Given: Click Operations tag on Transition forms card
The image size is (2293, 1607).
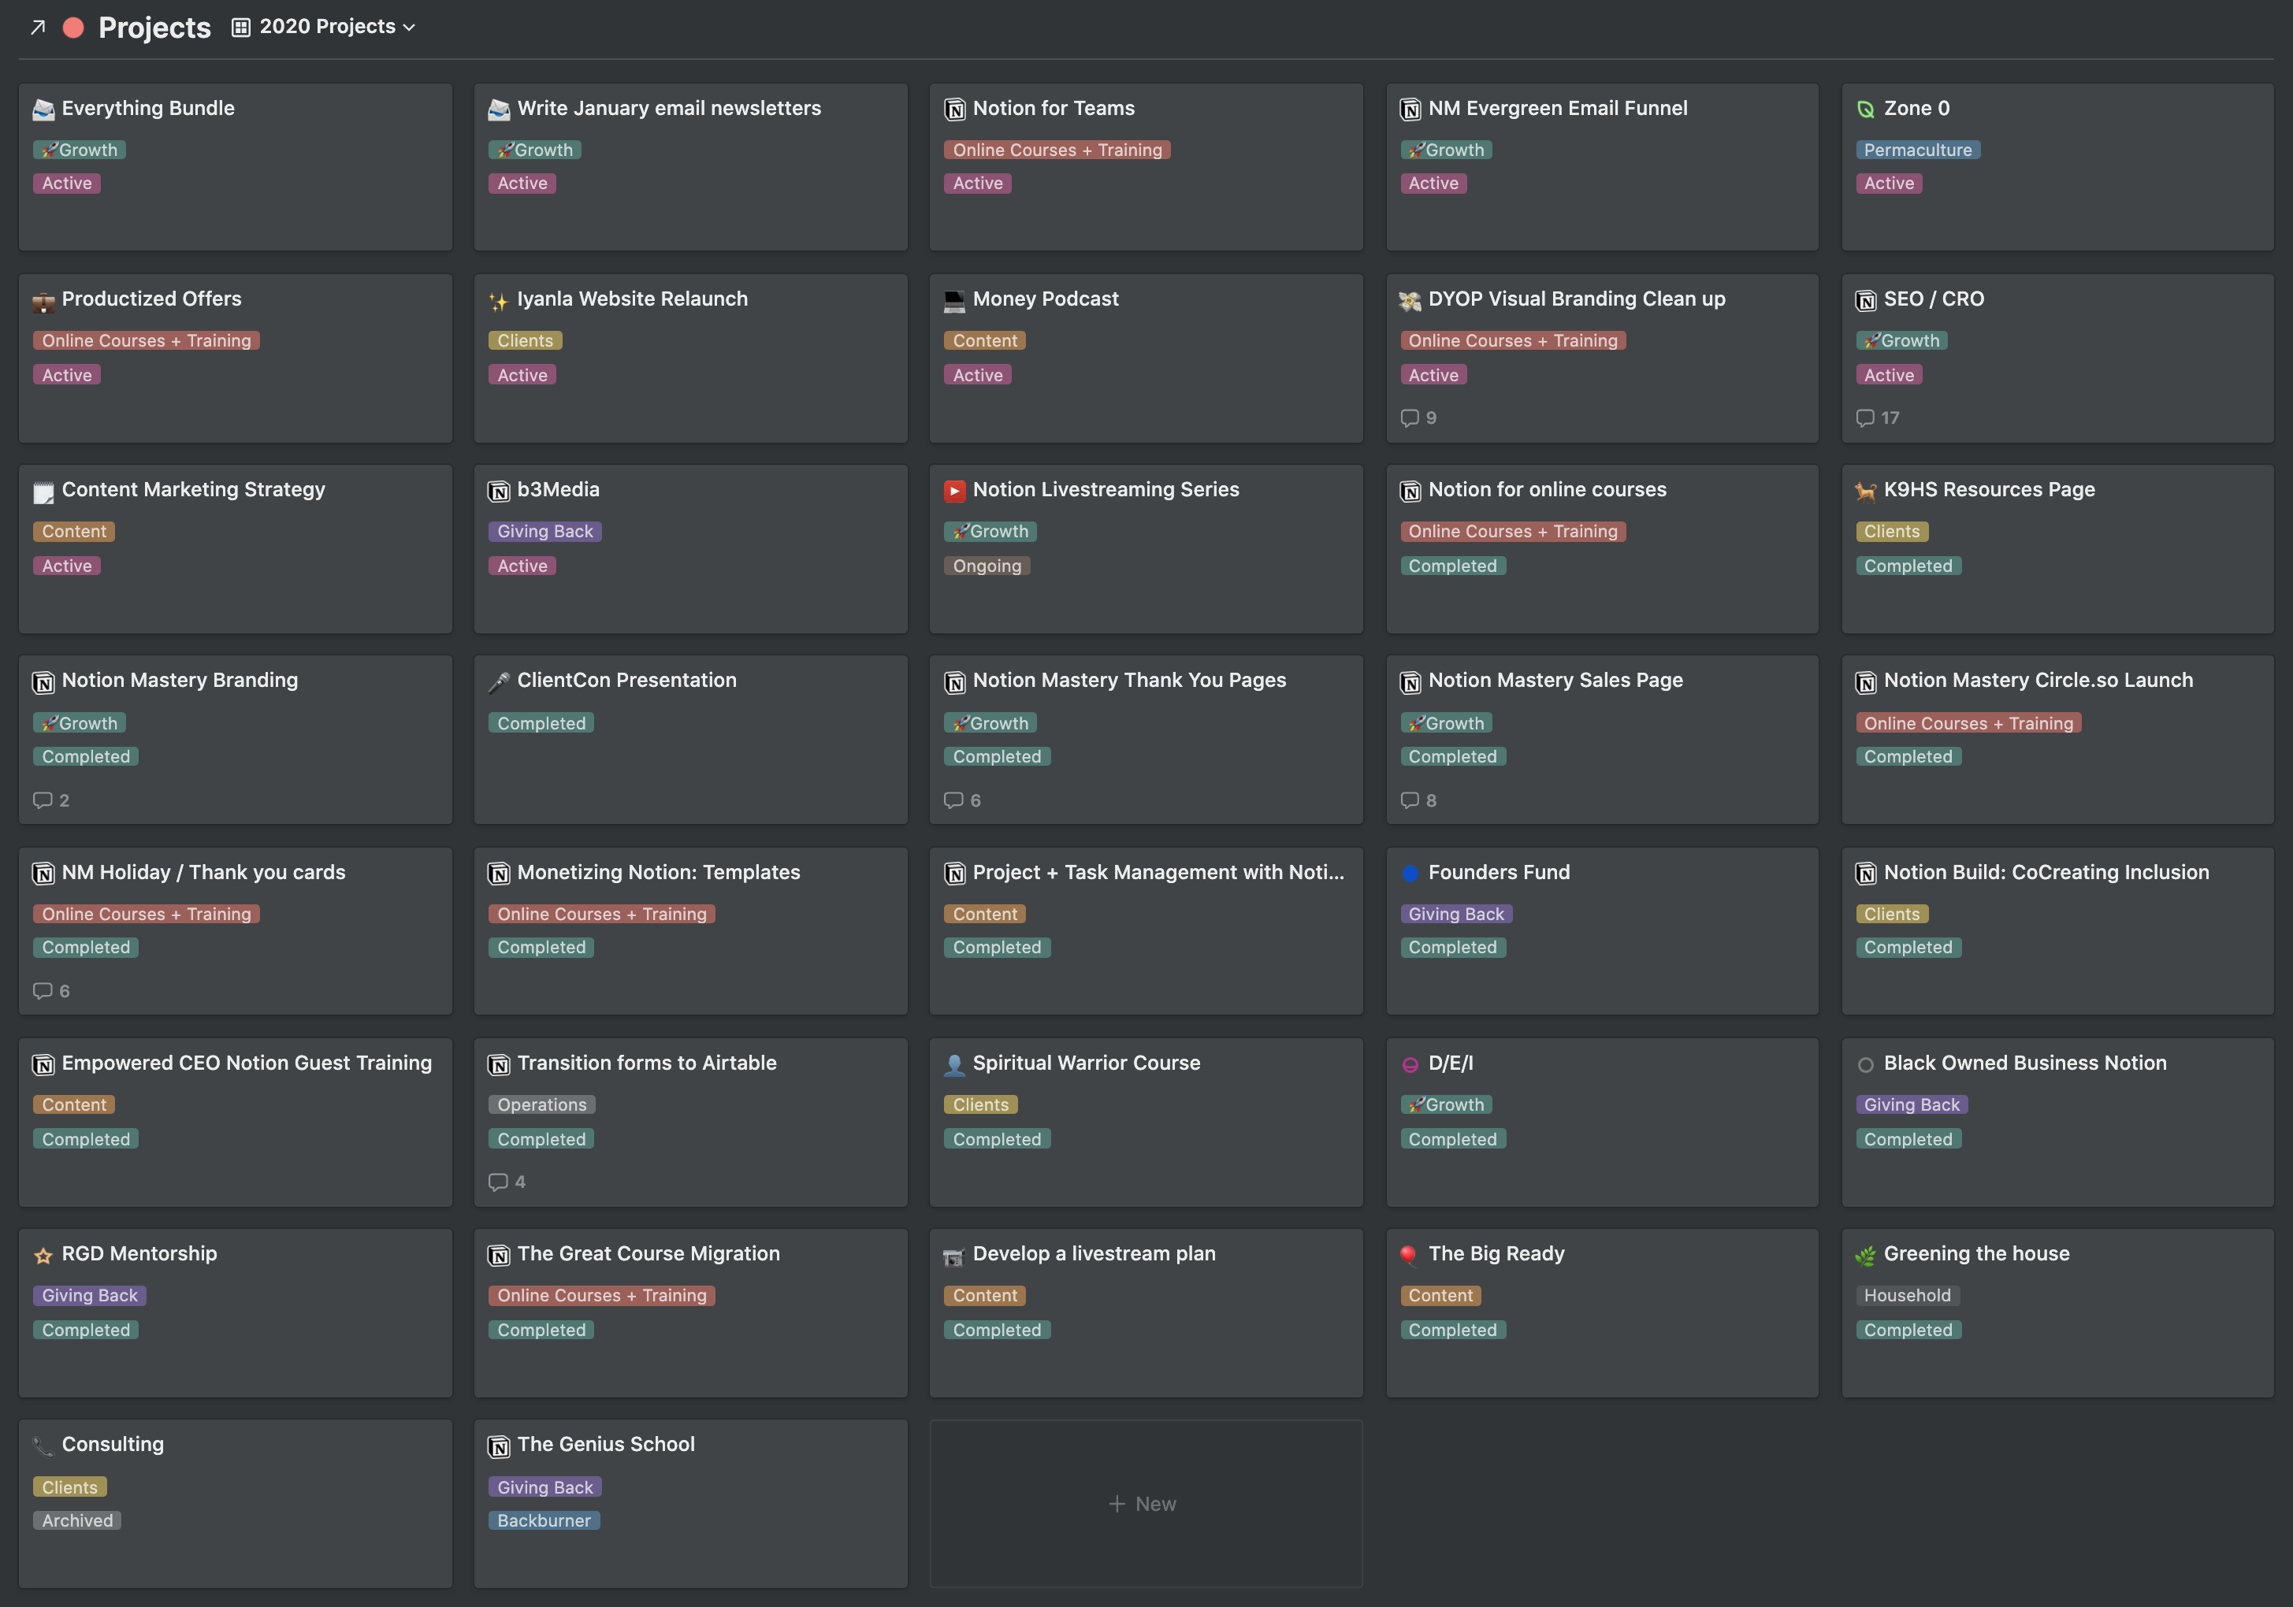Looking at the screenshot, I should coord(541,1105).
